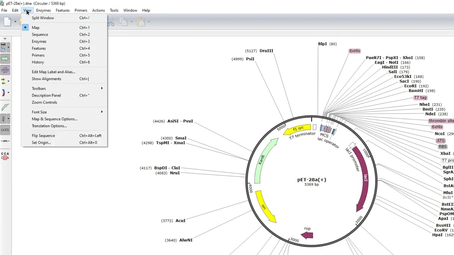Click the greyed-out copy toolbar icon

coord(123,22)
